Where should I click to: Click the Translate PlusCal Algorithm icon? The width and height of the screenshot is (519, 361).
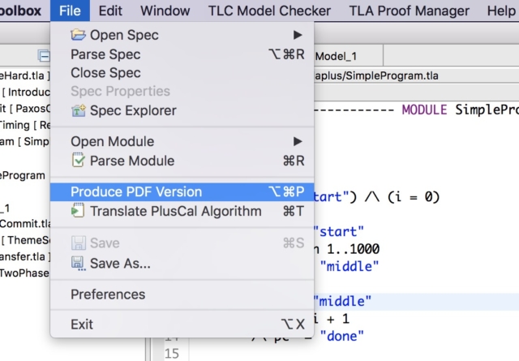pos(78,211)
